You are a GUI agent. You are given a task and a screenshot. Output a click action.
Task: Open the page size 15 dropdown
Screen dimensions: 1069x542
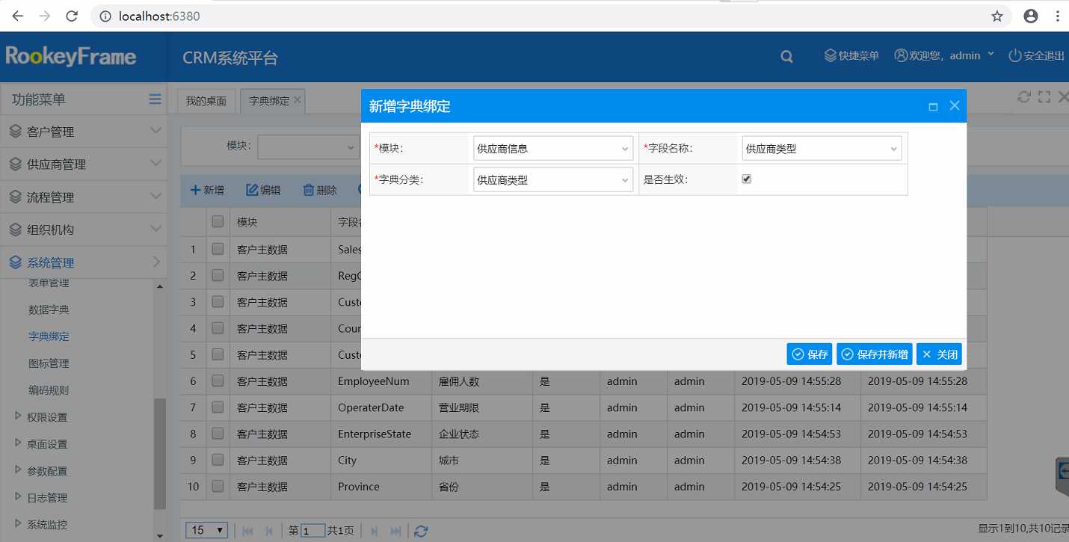(x=207, y=530)
